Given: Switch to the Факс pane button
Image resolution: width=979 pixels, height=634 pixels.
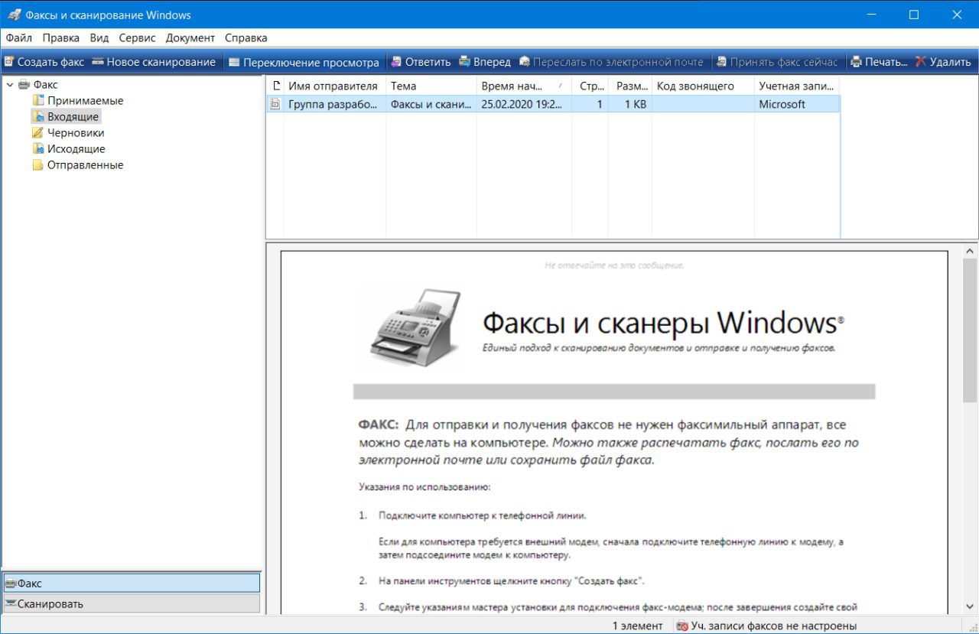Looking at the screenshot, I should tap(131, 583).
